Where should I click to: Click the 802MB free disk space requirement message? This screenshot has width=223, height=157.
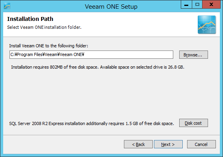point(98,67)
